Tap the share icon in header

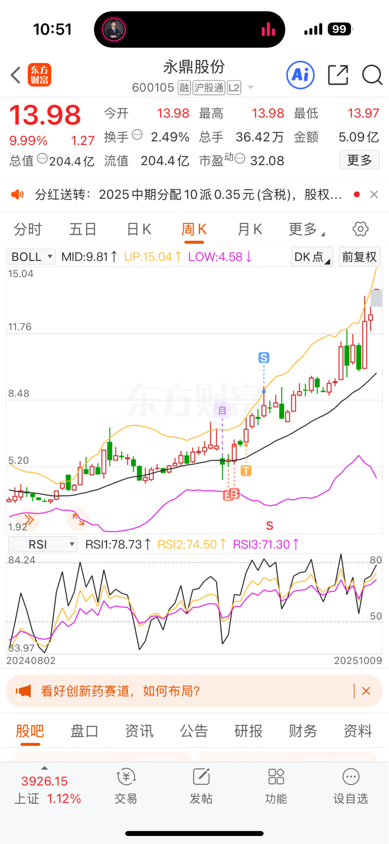(338, 75)
